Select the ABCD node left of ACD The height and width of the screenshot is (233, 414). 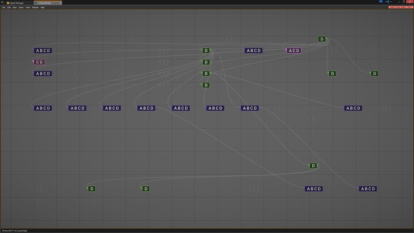click(254, 50)
